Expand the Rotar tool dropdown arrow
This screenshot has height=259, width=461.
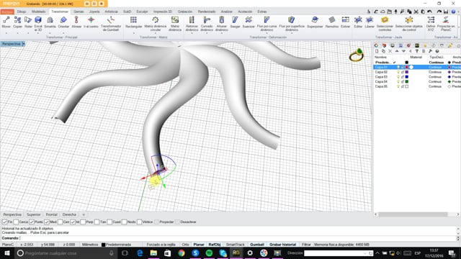[28, 33]
